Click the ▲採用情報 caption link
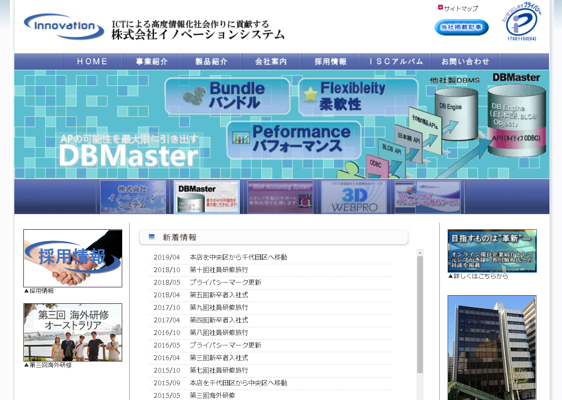The height and width of the screenshot is (400, 562). point(39,291)
